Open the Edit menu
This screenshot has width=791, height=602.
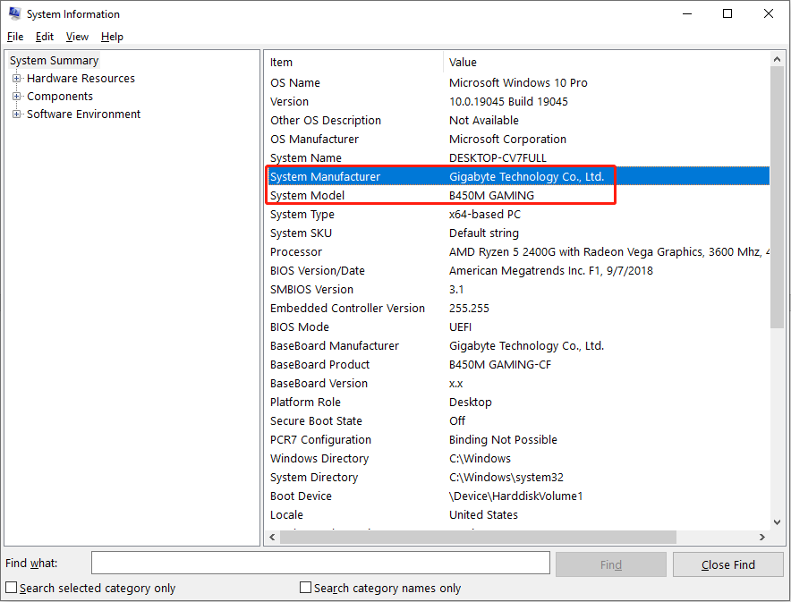pyautogui.click(x=44, y=37)
